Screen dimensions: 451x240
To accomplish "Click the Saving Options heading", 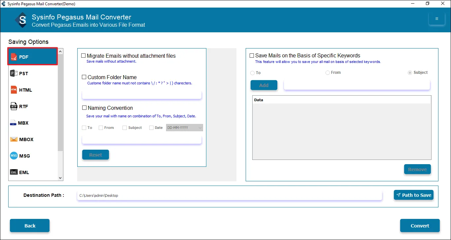I will pyautogui.click(x=28, y=42).
